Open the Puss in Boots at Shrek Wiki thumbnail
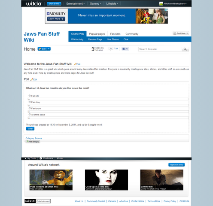 pos(51,180)
